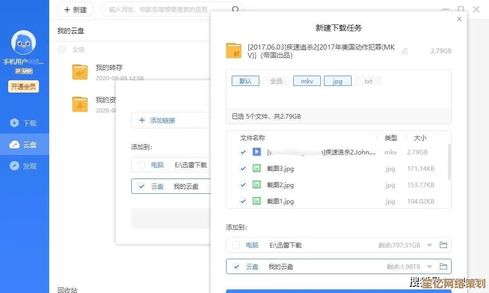
Task: Click 添加链接 in the back dialog
Action: click(x=157, y=120)
